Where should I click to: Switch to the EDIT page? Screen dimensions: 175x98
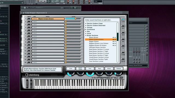pyautogui.click(x=123, y=26)
